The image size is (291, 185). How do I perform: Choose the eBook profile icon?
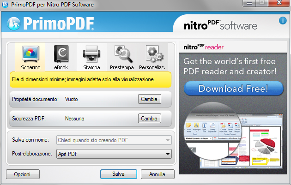coord(61,56)
